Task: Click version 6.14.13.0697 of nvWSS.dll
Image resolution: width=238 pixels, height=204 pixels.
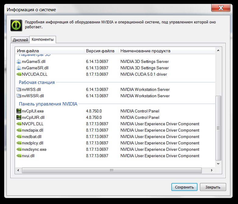Action: coord(97,89)
